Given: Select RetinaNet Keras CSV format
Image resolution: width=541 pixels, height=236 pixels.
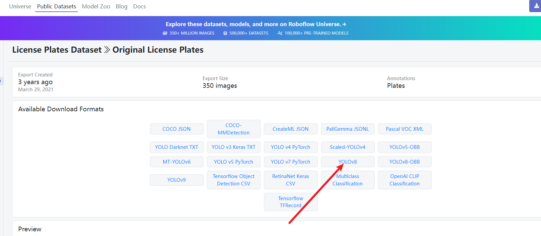Looking at the screenshot, I should 291,180.
